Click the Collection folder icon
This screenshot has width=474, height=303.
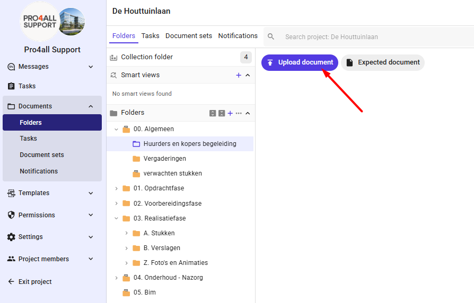(113, 57)
